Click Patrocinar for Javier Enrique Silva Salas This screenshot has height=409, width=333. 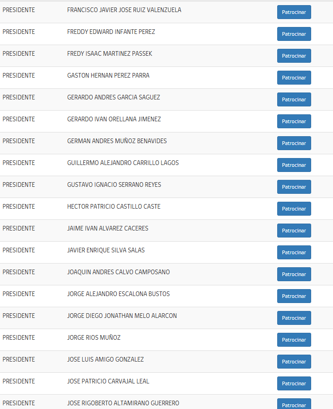tap(294, 252)
